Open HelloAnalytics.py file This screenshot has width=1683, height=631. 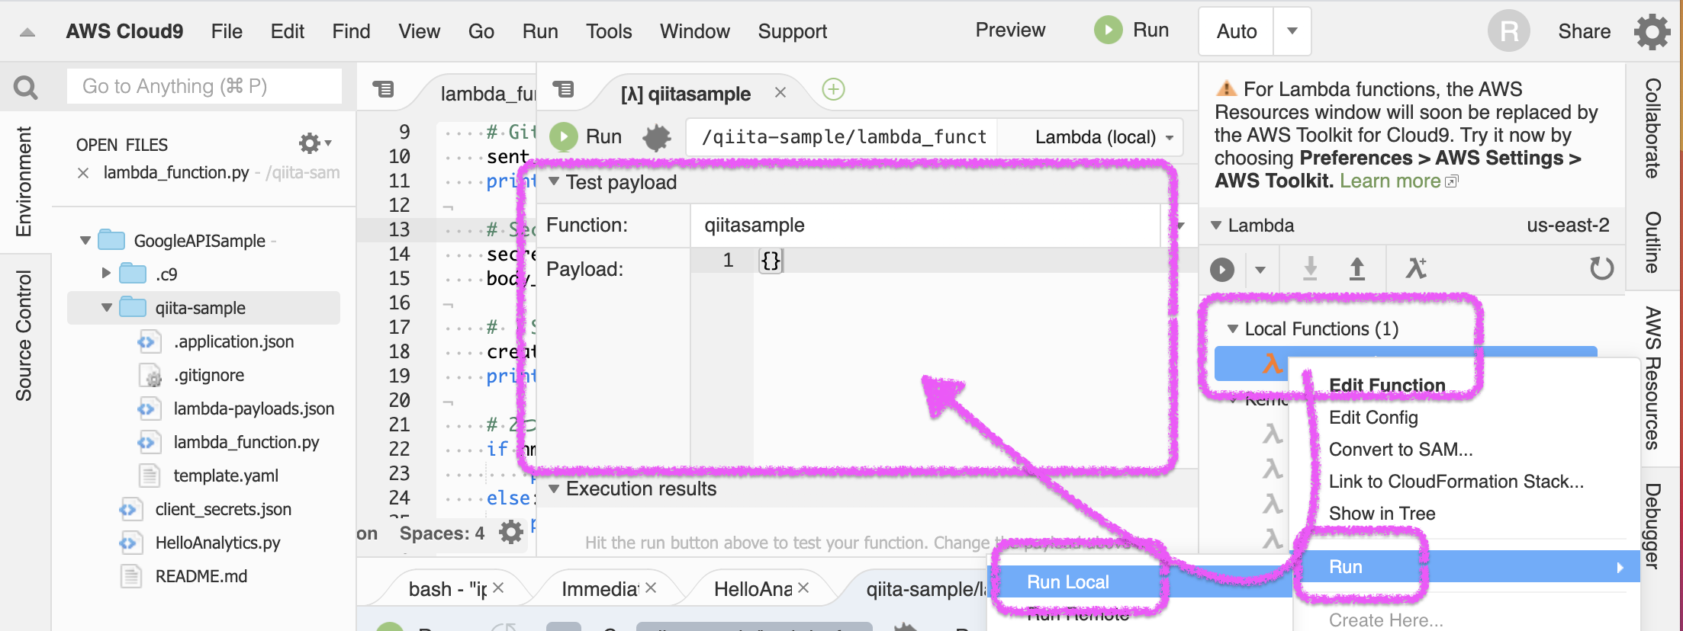[x=217, y=543]
